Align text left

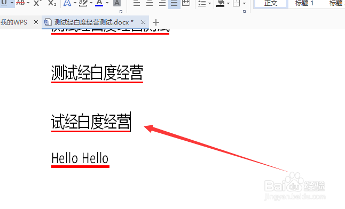(x=137, y=3)
